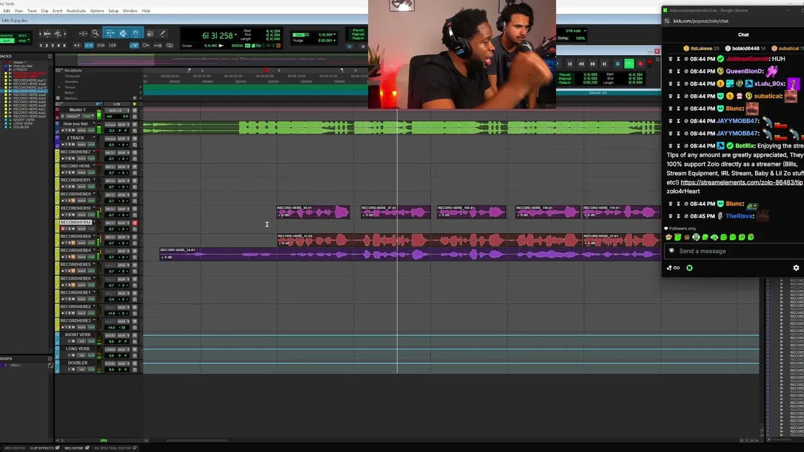Open the streamelements.com tip link in chat
This screenshot has width=804, height=452.
click(x=741, y=183)
